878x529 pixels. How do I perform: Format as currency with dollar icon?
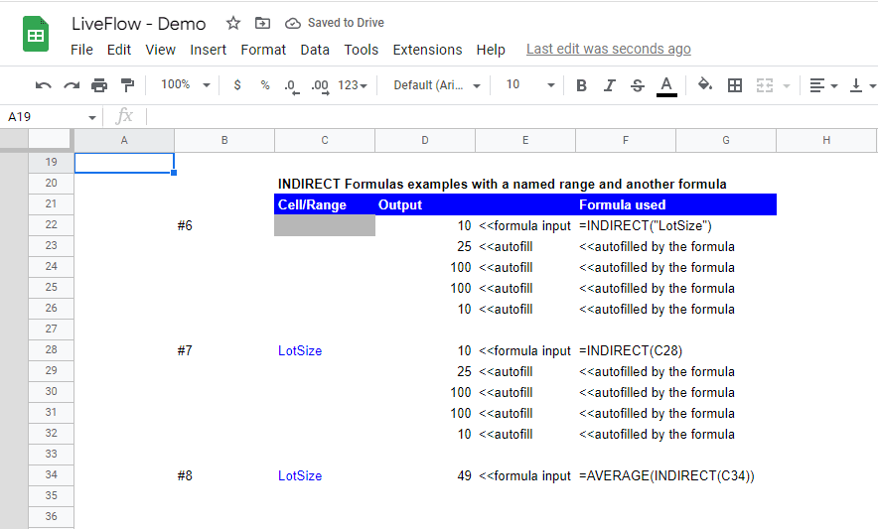[237, 85]
